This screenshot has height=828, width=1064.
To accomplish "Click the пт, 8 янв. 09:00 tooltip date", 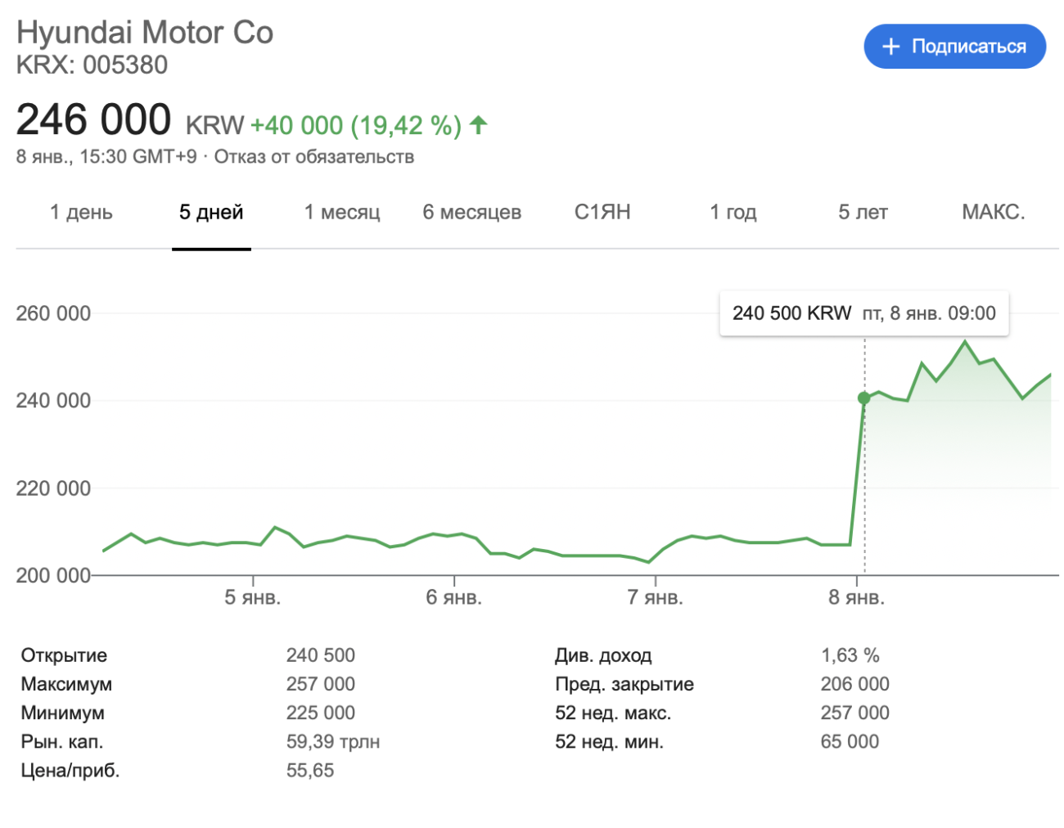I will 929,313.
